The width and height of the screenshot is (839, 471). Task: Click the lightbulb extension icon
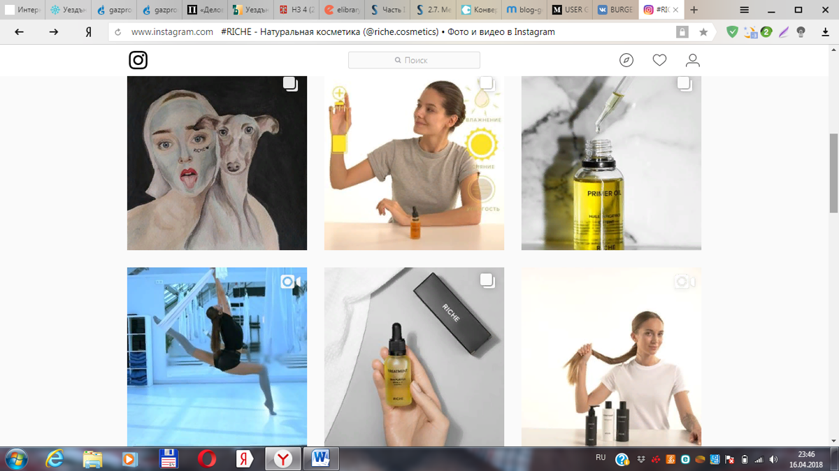point(801,31)
